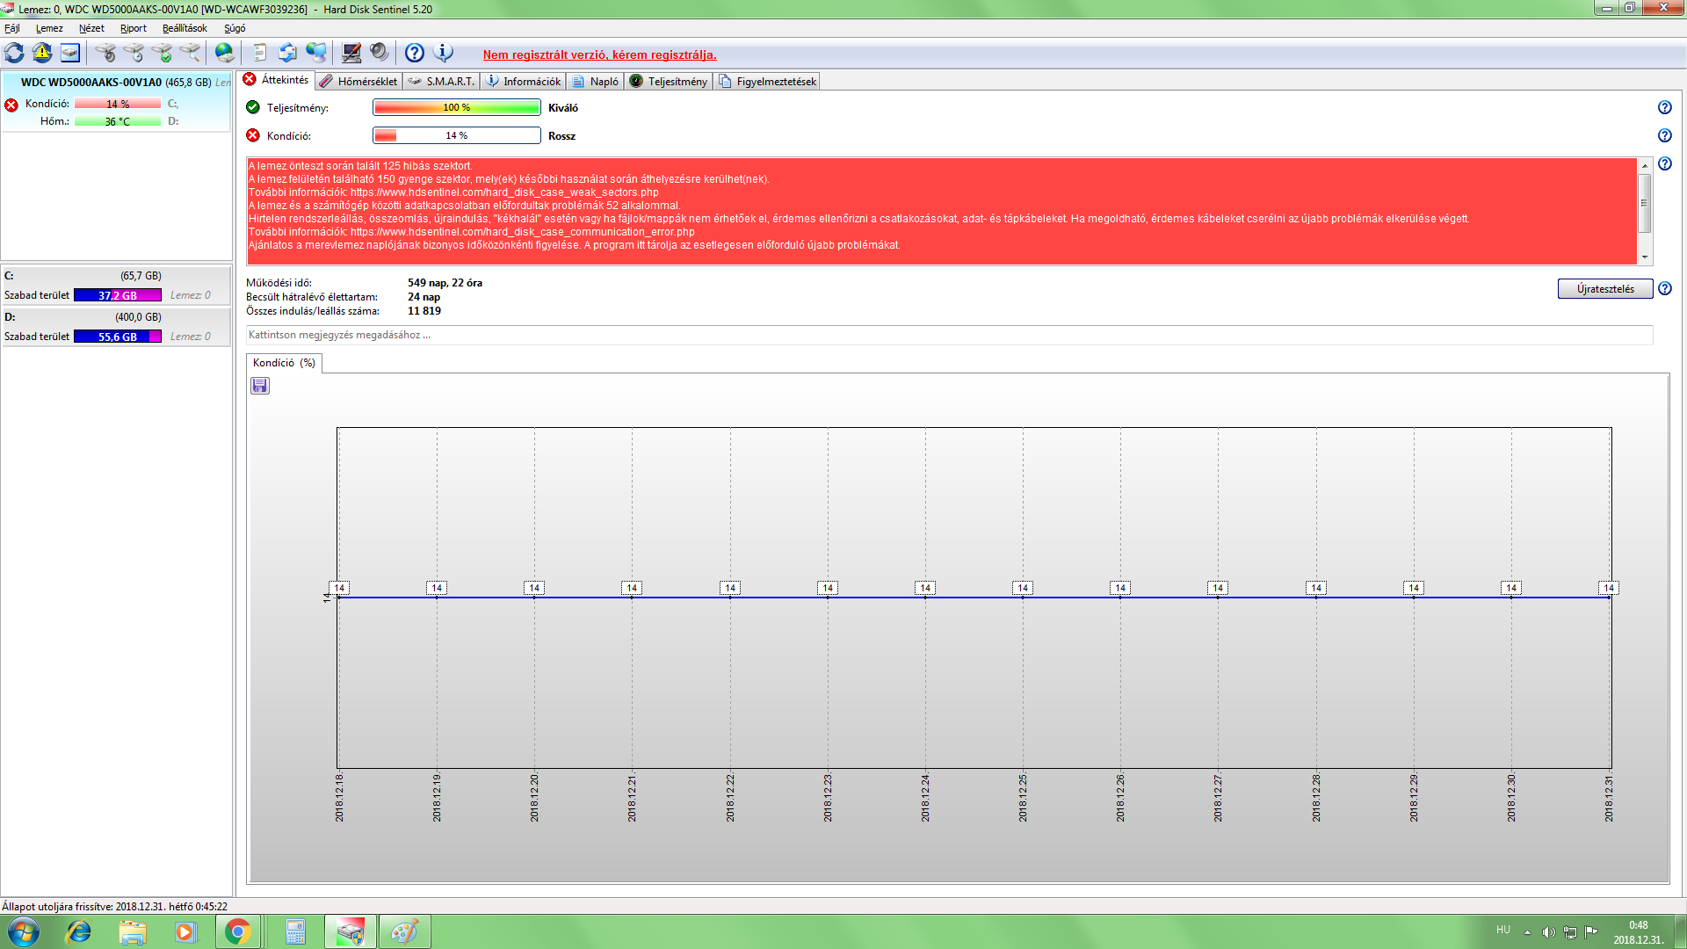Open Google Chrome from the taskbar
Viewport: 1687px width, 949px height.
pyautogui.click(x=237, y=931)
